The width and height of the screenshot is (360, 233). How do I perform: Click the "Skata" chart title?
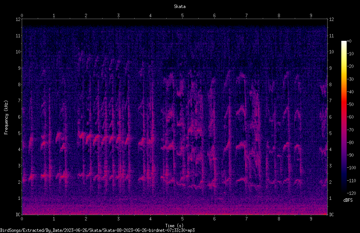180,6
